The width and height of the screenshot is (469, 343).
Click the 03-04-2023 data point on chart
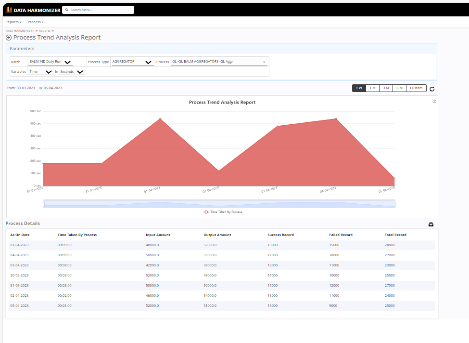[277, 126]
